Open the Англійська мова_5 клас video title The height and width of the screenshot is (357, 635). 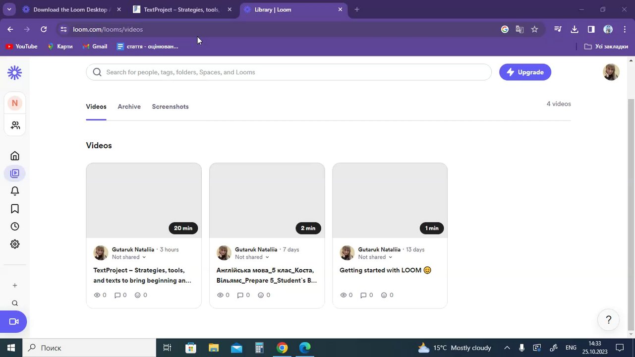point(267,275)
